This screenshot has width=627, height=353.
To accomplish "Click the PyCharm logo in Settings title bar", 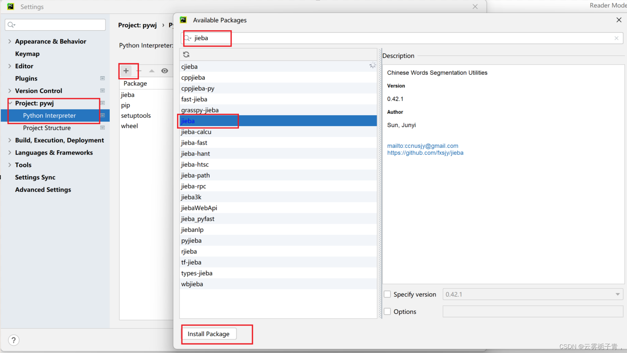I will tap(11, 6).
